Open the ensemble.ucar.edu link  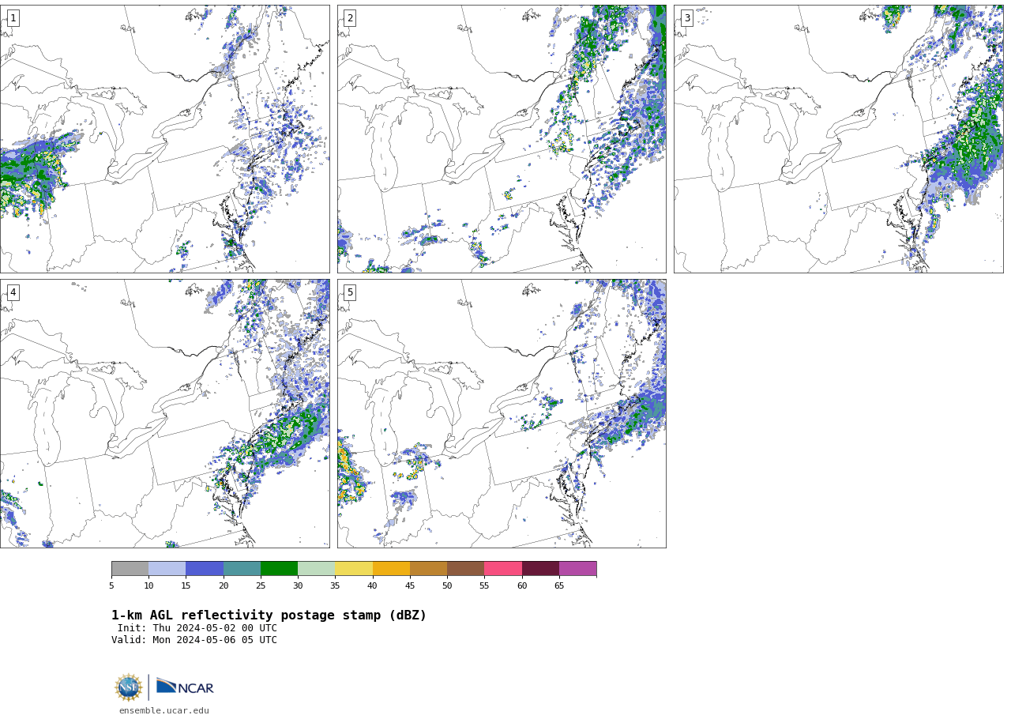[x=164, y=710]
